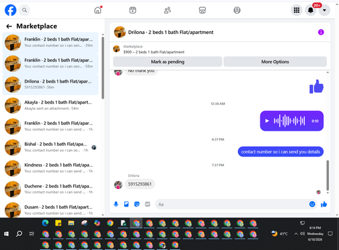339x250 pixels.
Task: Launch Microsoft Edge from taskbar
Action: [x=45, y=223]
